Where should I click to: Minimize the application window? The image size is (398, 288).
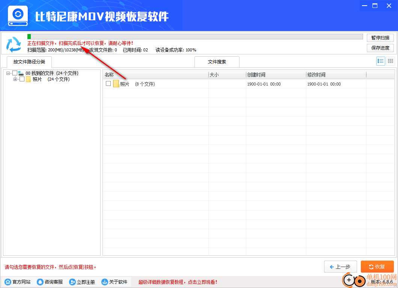(365, 6)
